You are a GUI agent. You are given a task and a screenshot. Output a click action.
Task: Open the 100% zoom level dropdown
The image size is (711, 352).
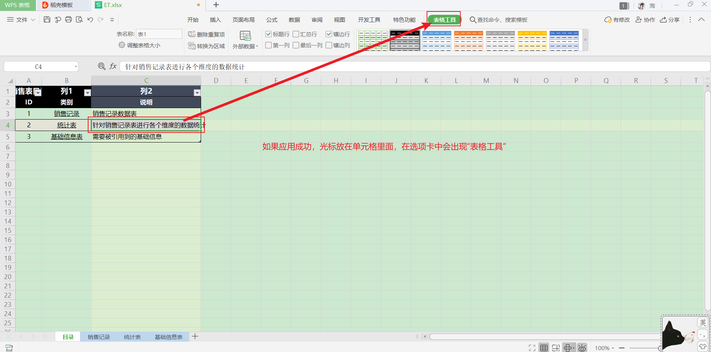604,348
